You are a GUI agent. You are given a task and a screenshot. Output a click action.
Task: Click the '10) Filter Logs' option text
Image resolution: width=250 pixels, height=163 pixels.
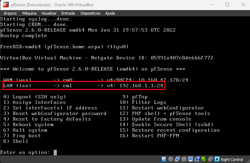(x=143, y=102)
